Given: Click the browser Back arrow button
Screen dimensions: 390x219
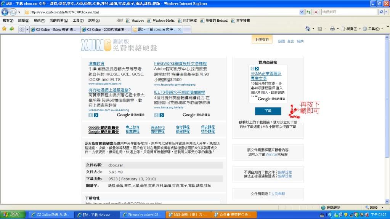Looking at the screenshot, I should [5, 12].
